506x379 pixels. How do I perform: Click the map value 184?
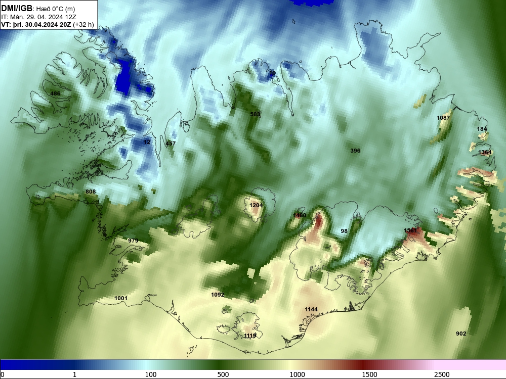[x=482, y=129]
